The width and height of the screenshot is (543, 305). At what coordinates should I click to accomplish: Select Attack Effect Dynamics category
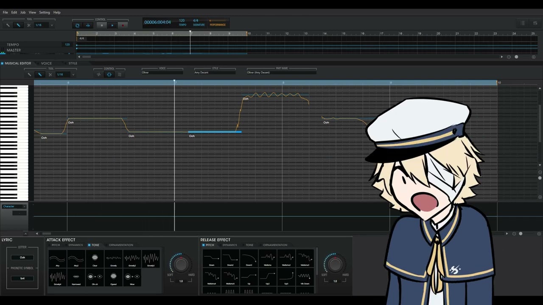point(76,245)
